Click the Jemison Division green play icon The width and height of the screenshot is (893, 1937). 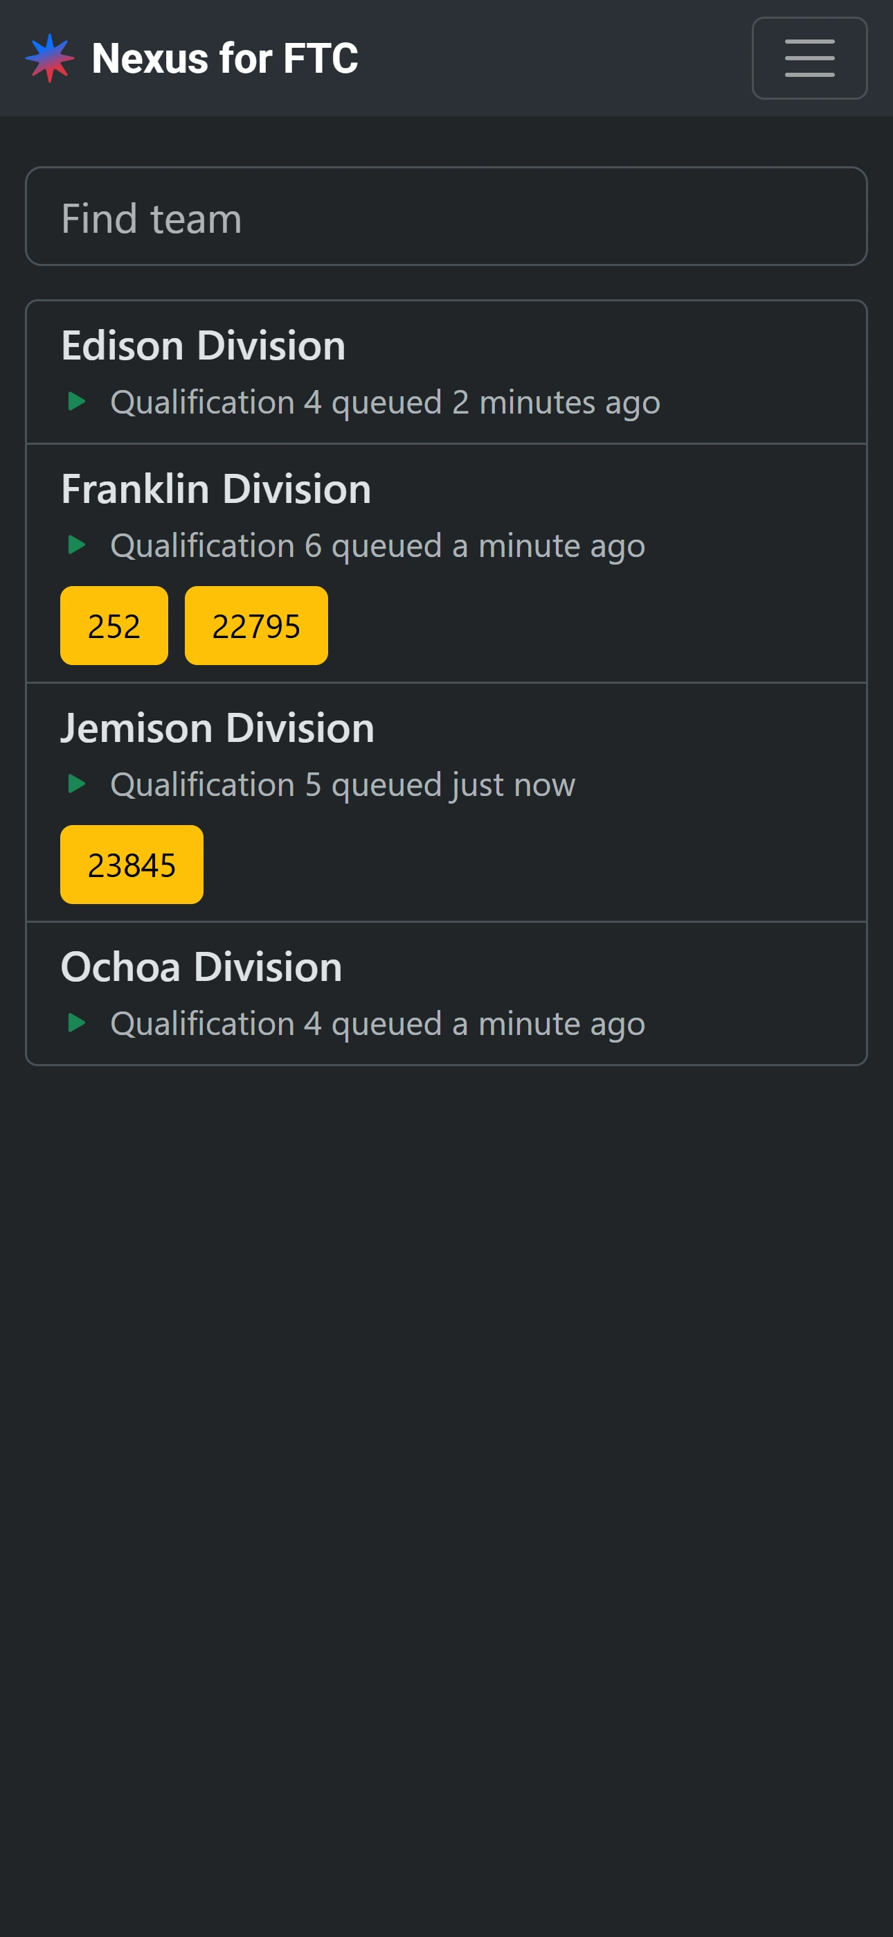(x=77, y=784)
